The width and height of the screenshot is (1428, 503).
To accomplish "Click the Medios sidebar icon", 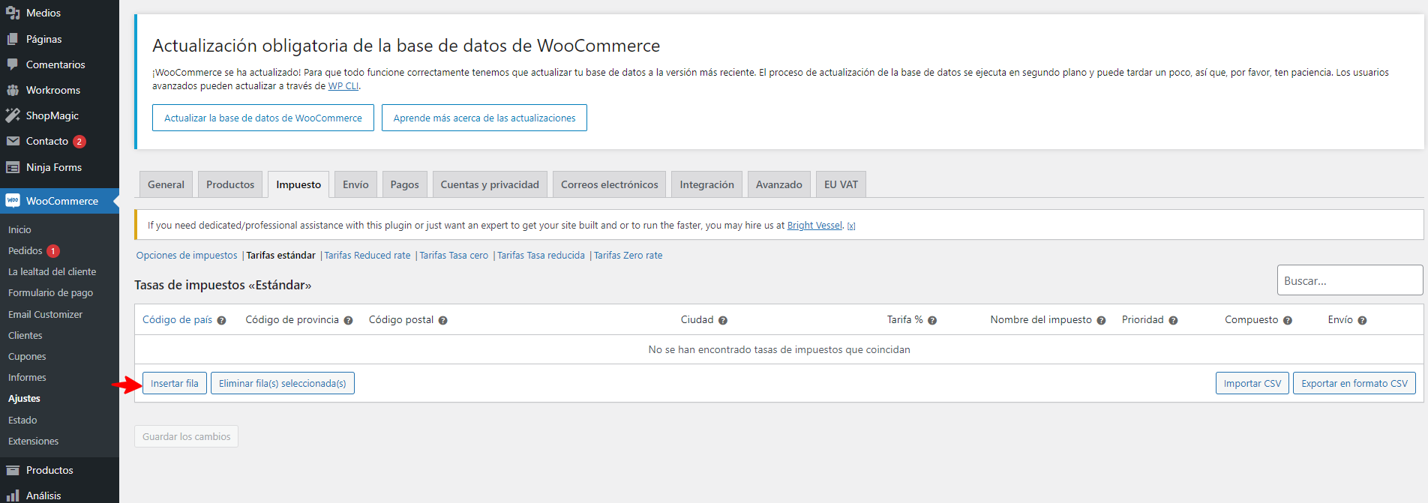I will [13, 13].
